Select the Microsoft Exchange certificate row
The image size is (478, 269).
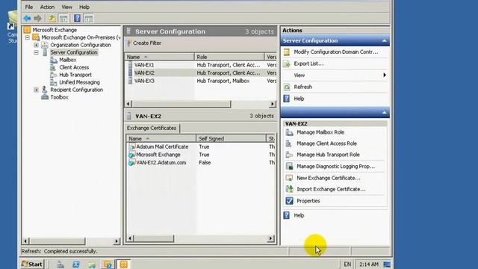click(201, 155)
